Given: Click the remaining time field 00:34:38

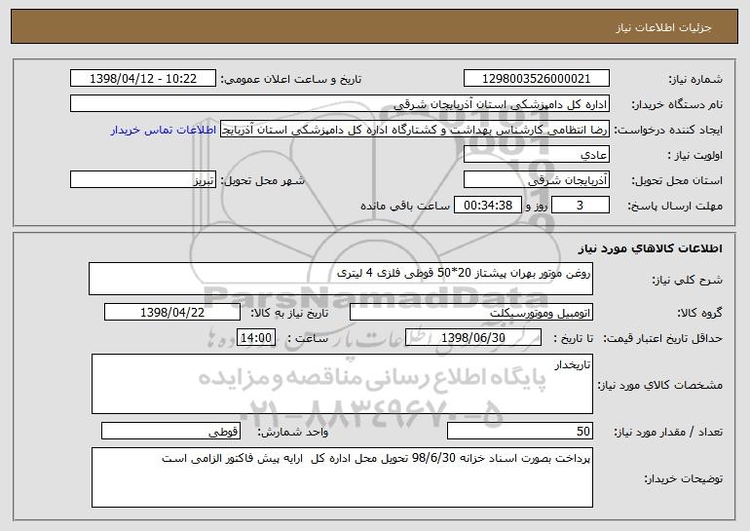Looking at the screenshot, I should coord(487,206).
